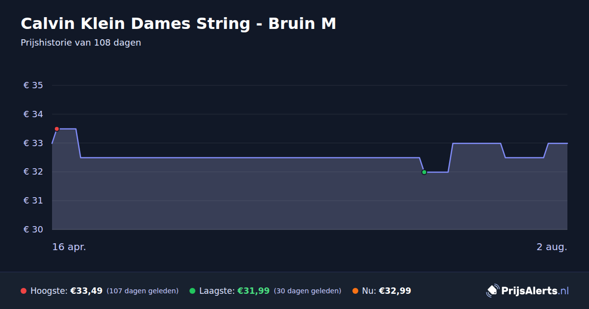
Task: Click the € 33 axis label
Action: coord(33,143)
